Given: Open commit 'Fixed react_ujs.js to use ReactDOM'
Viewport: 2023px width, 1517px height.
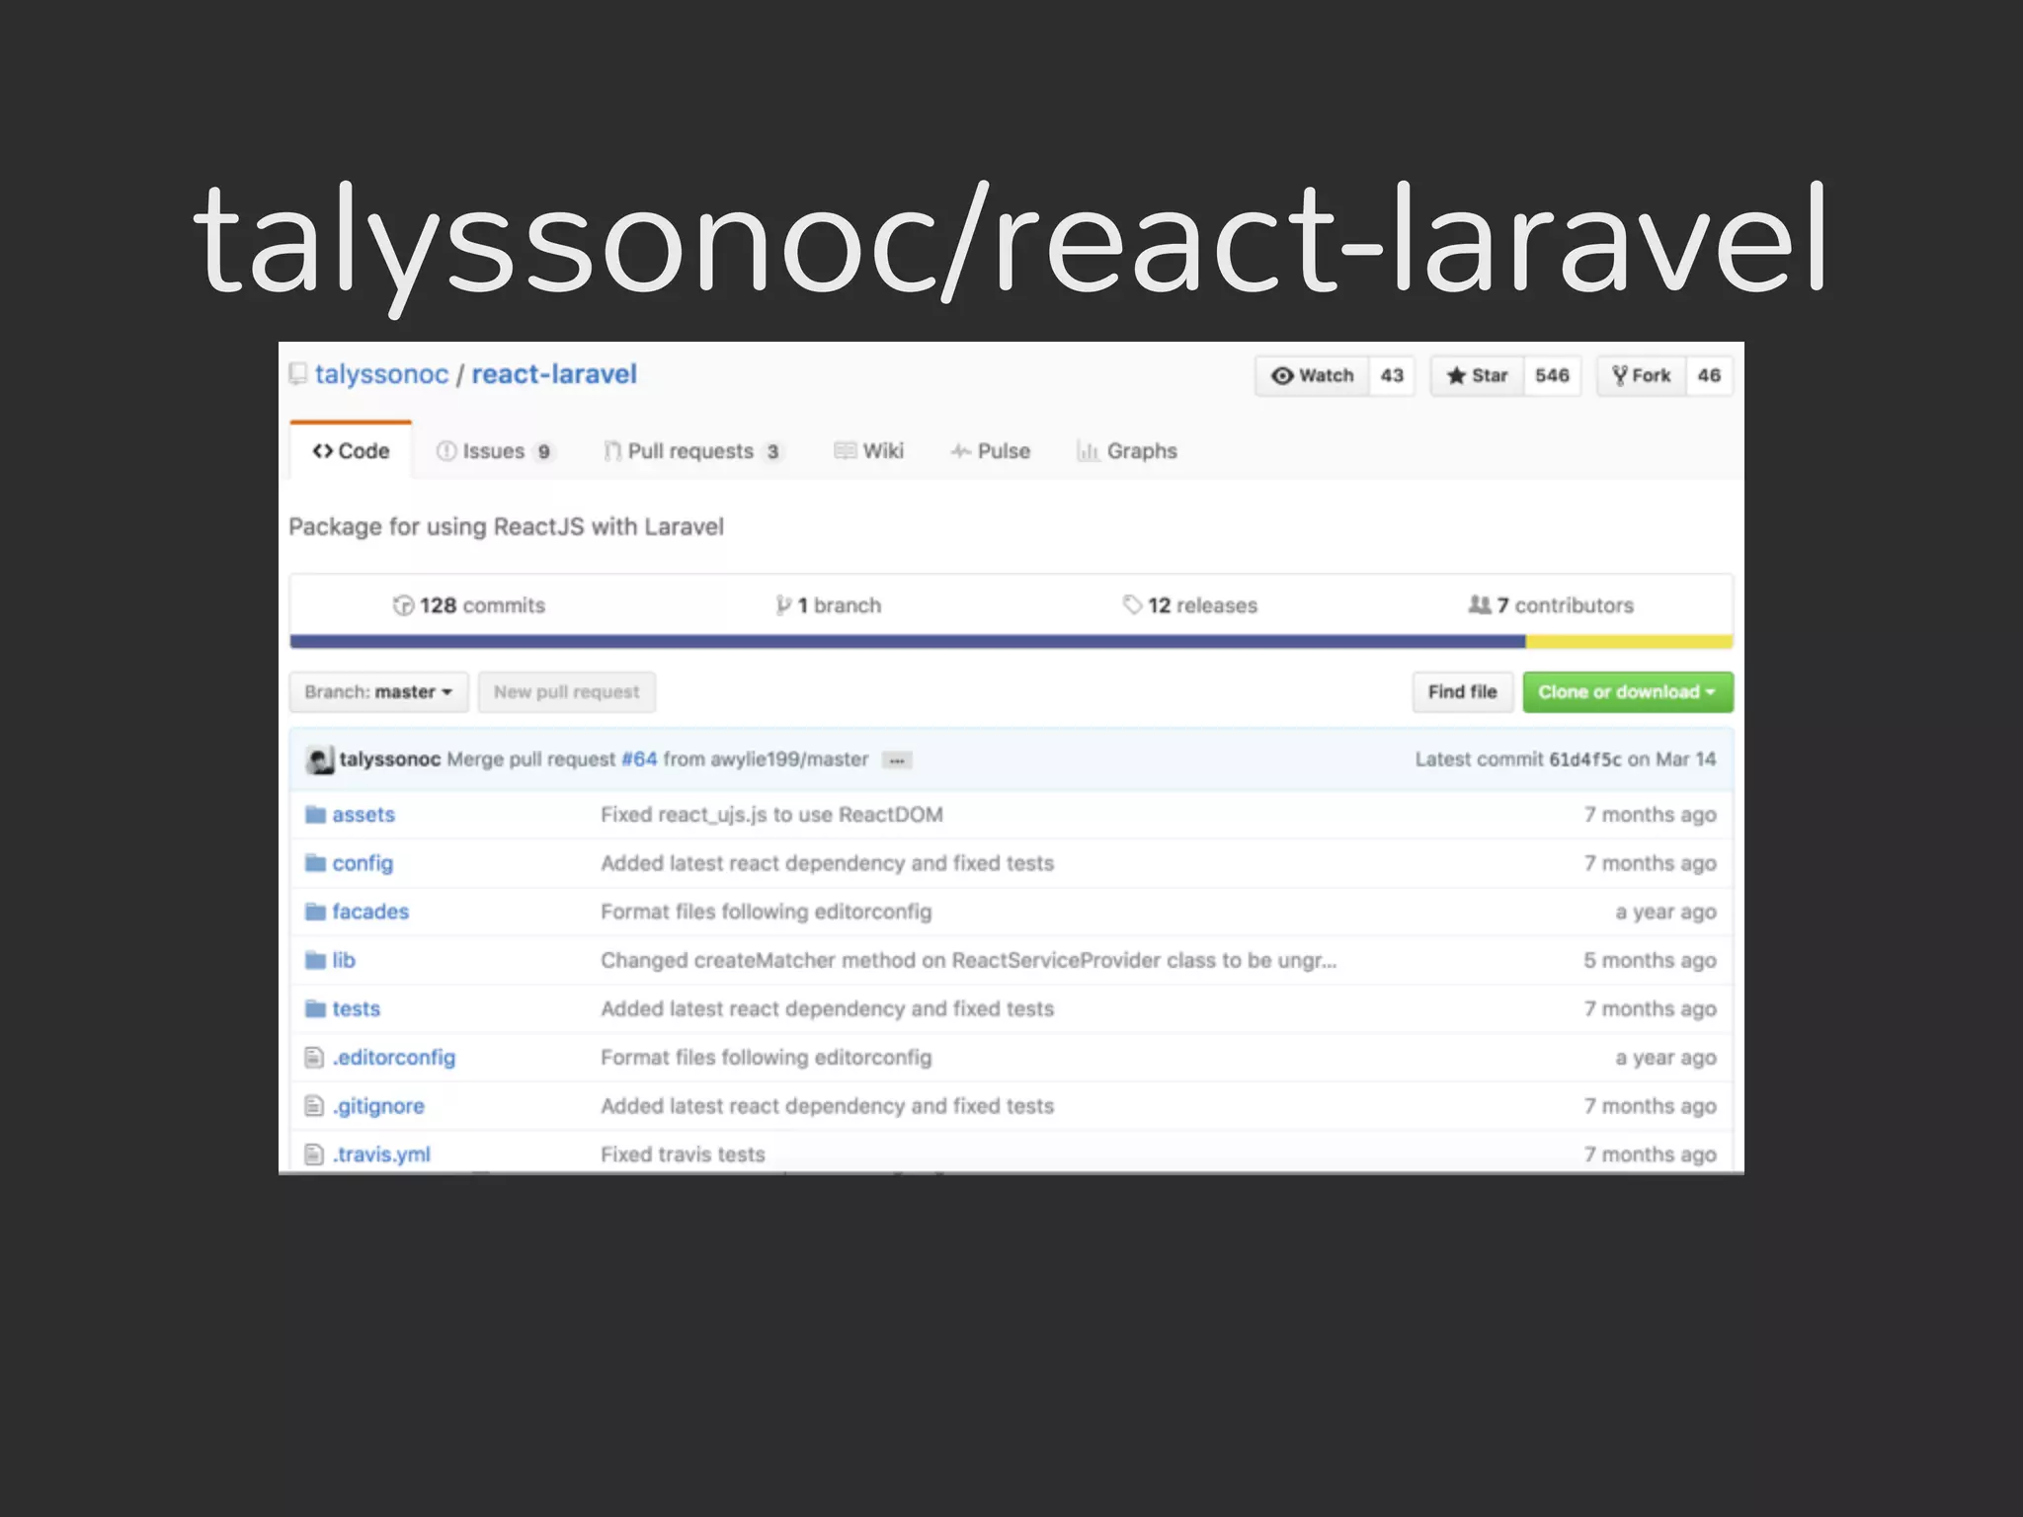Looking at the screenshot, I should (771, 815).
